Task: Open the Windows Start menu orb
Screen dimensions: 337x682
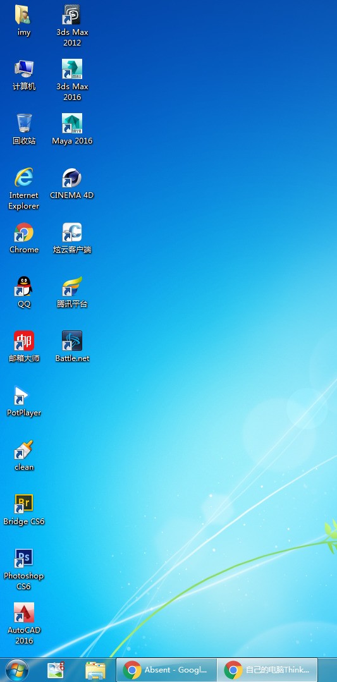Action: 17,670
